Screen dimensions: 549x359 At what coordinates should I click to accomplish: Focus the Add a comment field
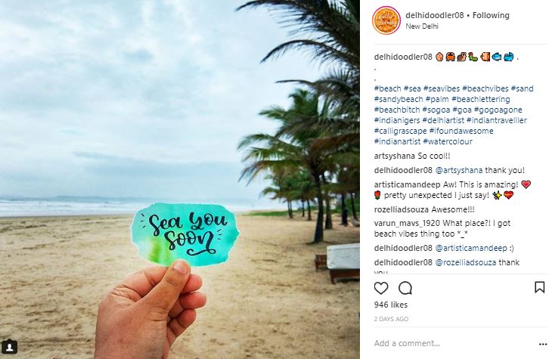click(x=454, y=343)
